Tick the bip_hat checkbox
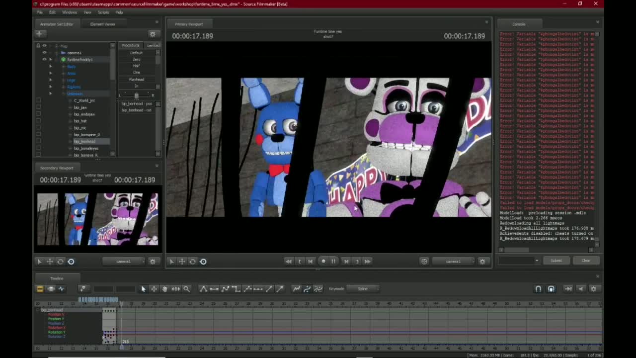Image resolution: width=636 pixels, height=358 pixels. tap(38, 121)
